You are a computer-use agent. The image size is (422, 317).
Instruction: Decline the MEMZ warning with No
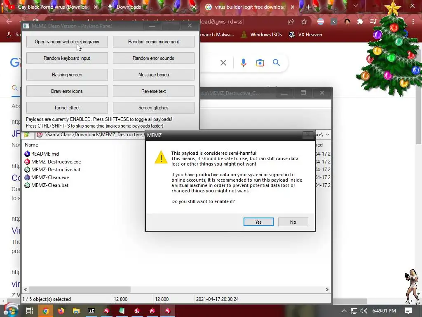[x=293, y=222]
